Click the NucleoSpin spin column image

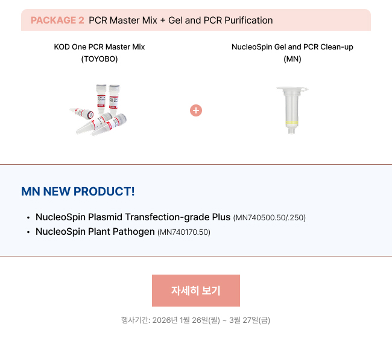click(x=292, y=110)
